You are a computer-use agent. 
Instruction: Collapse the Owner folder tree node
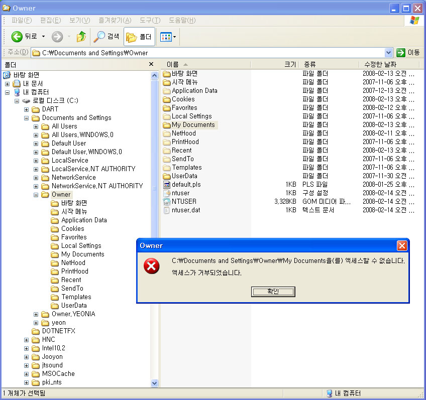pos(36,195)
